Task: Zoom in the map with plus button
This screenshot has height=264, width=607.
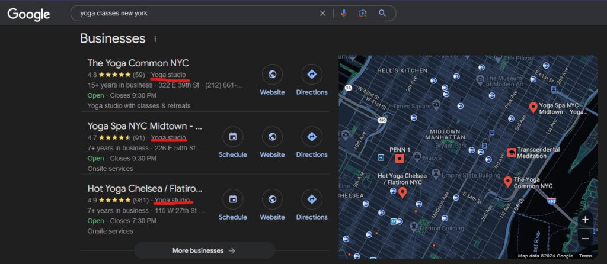Action: 585,220
